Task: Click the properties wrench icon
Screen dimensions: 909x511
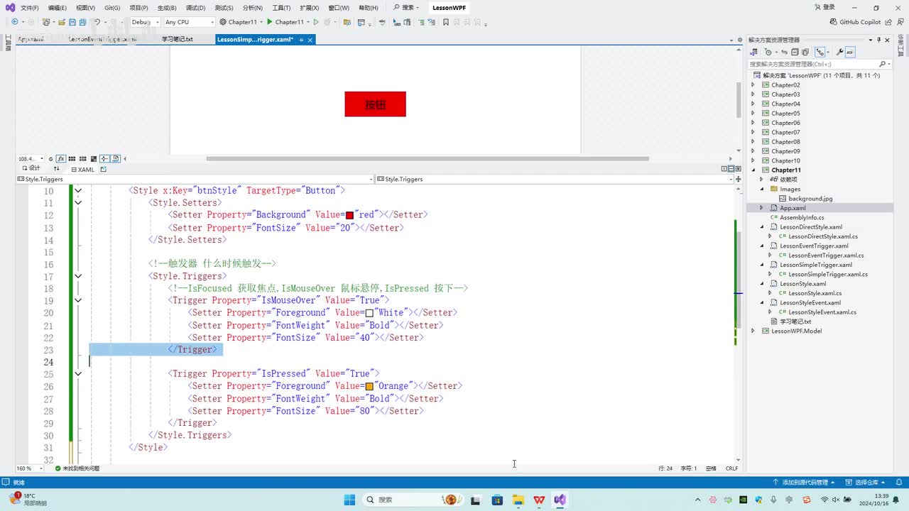Action: 839,52
